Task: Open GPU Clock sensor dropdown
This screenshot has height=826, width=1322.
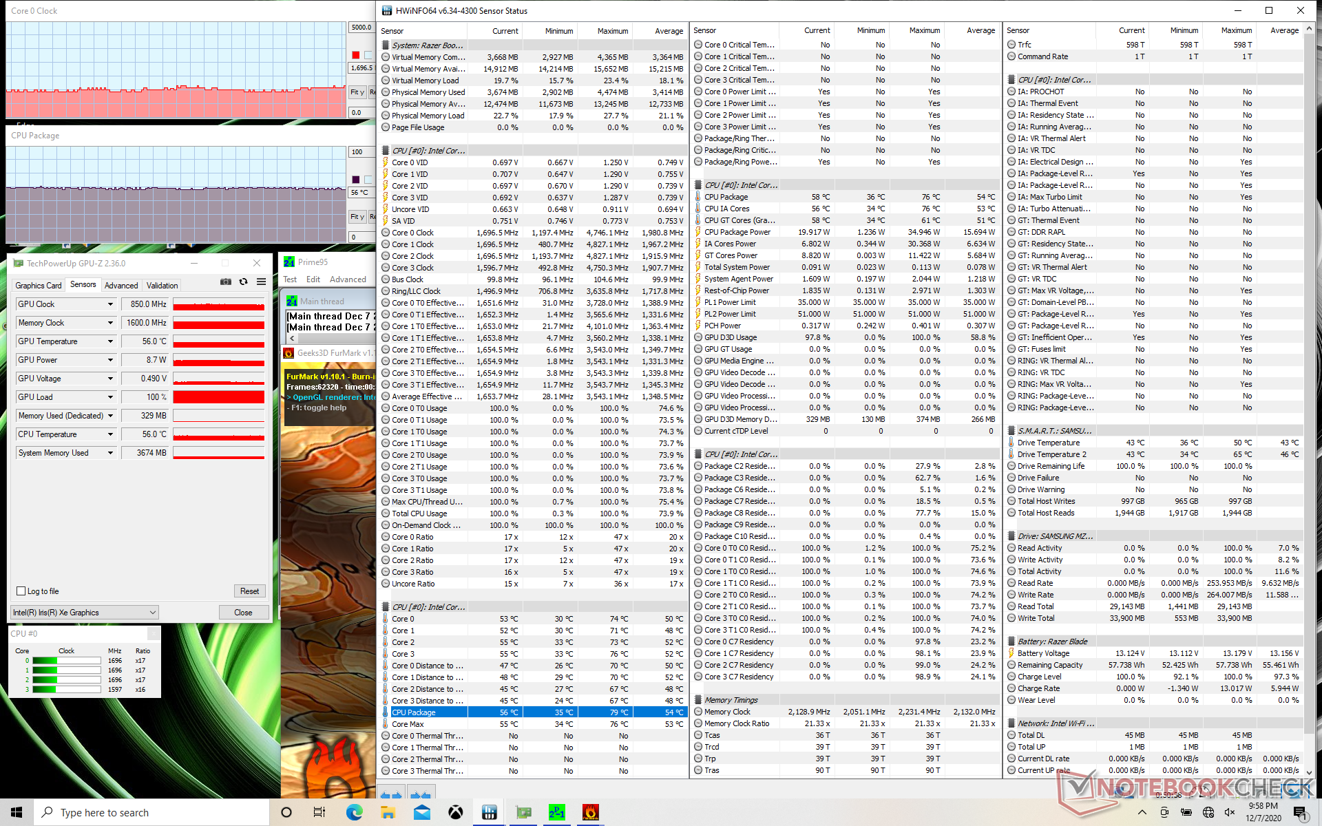Action: click(x=110, y=304)
